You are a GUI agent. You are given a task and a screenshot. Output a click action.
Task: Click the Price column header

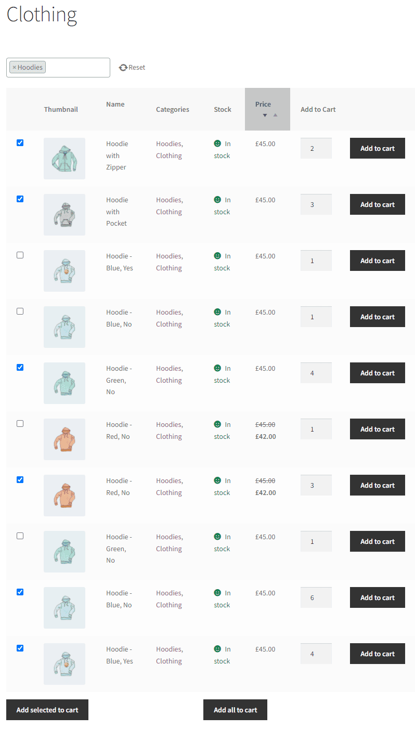point(263,104)
